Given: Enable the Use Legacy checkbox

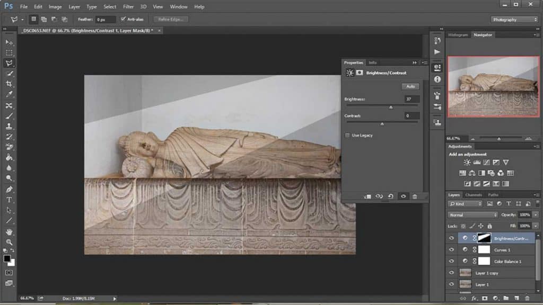Looking at the screenshot, I should (x=347, y=135).
